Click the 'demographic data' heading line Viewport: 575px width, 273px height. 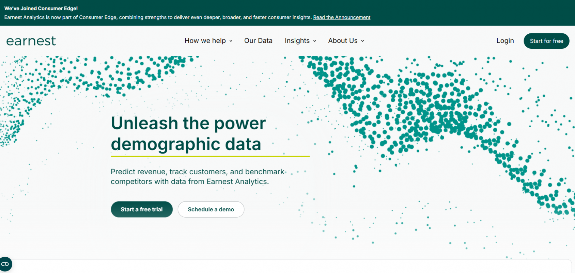186,144
